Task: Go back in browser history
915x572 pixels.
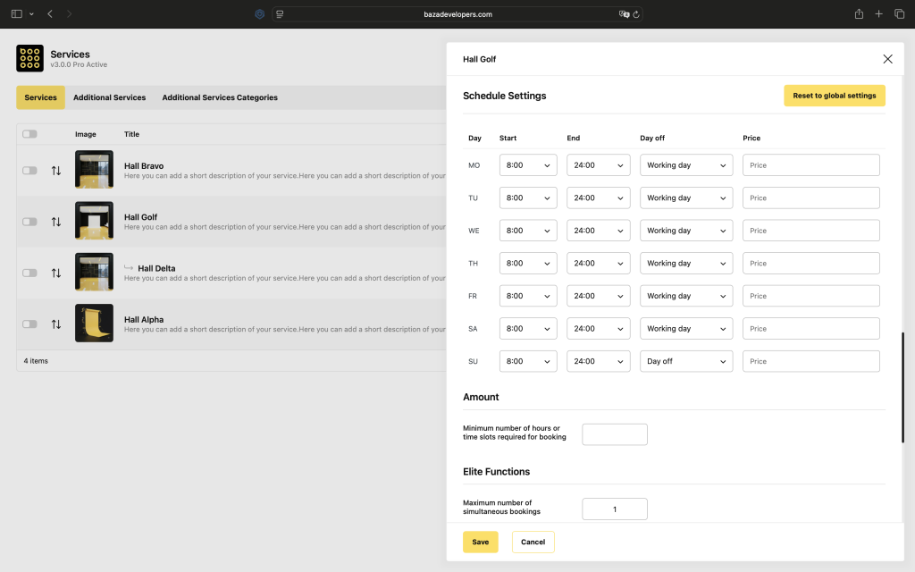Action: tap(50, 14)
